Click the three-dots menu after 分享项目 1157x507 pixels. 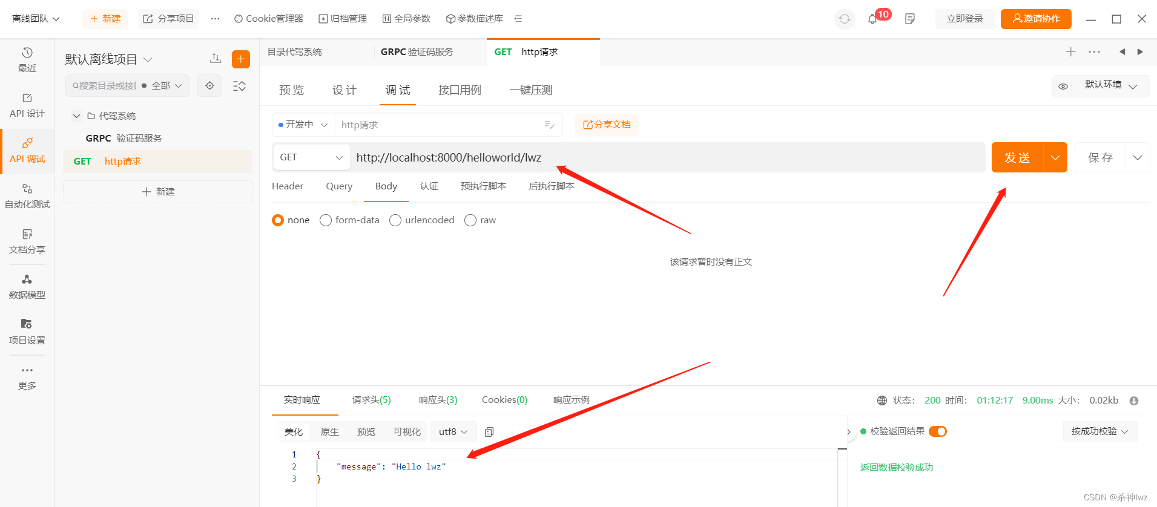[x=215, y=19]
